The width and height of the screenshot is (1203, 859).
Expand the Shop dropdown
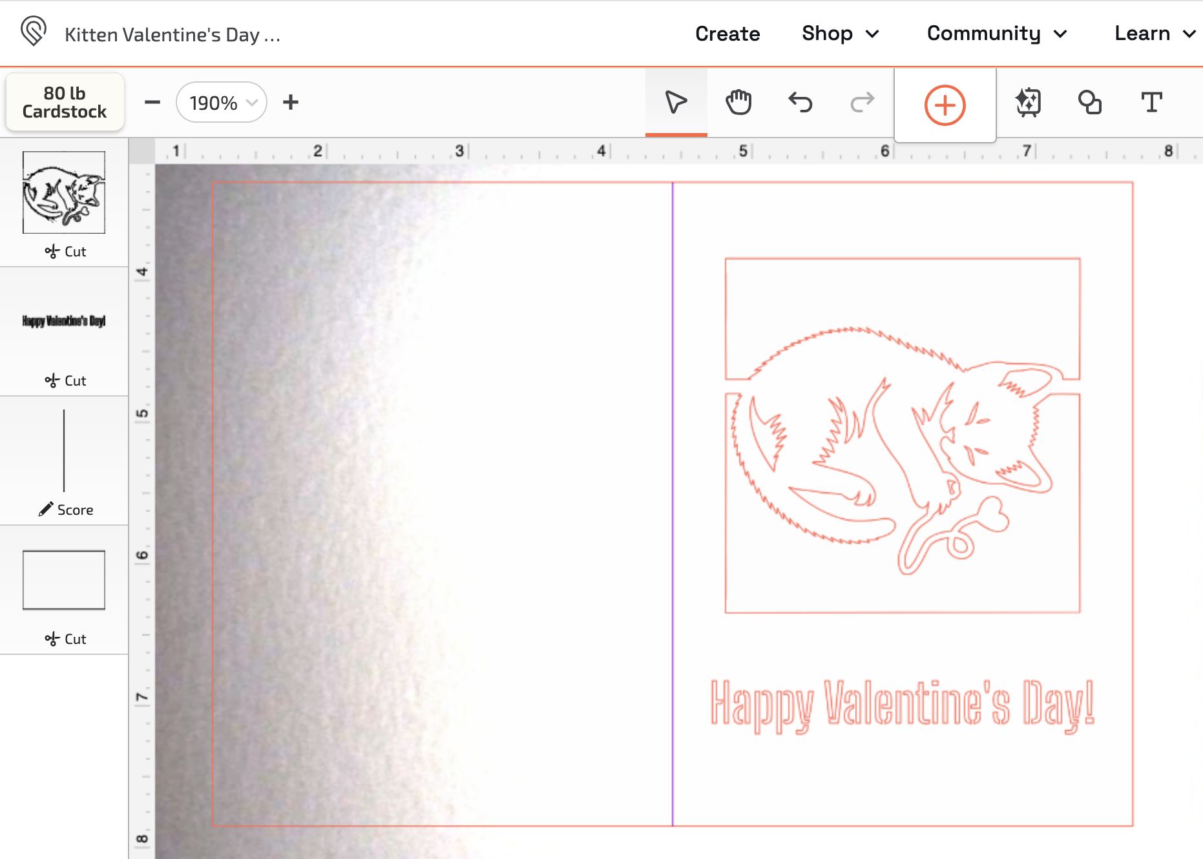coord(841,34)
